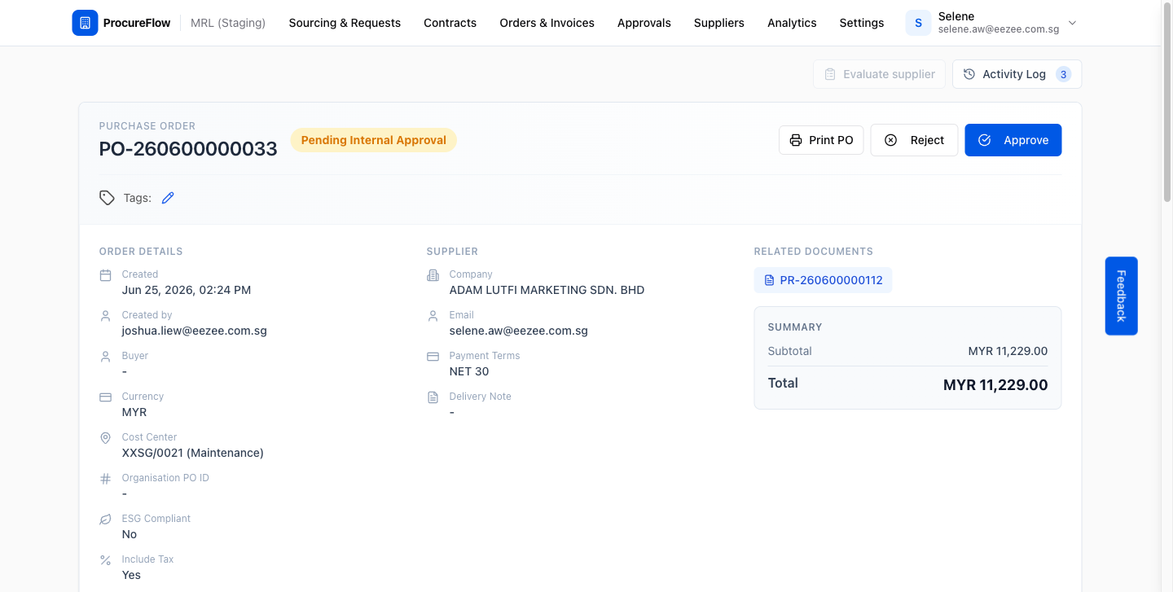The height and width of the screenshot is (592, 1173).
Task: Go to the Approvals menu
Action: [644, 23]
